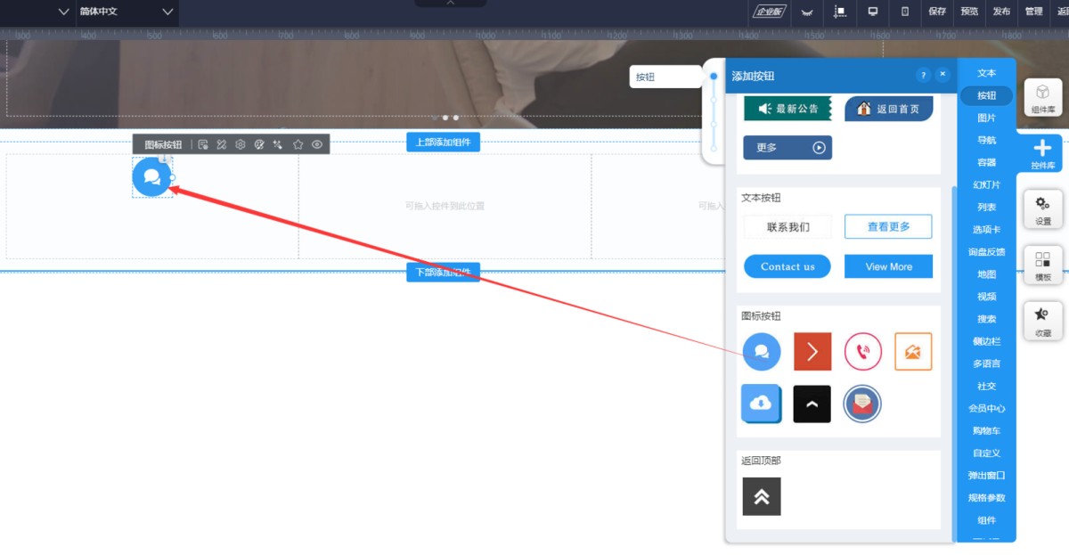1069x555 pixels.
Task: Expand the 简体中文 language dropdown
Action: tap(167, 12)
